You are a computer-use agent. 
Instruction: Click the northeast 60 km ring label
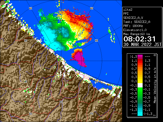click(x=92, y=8)
